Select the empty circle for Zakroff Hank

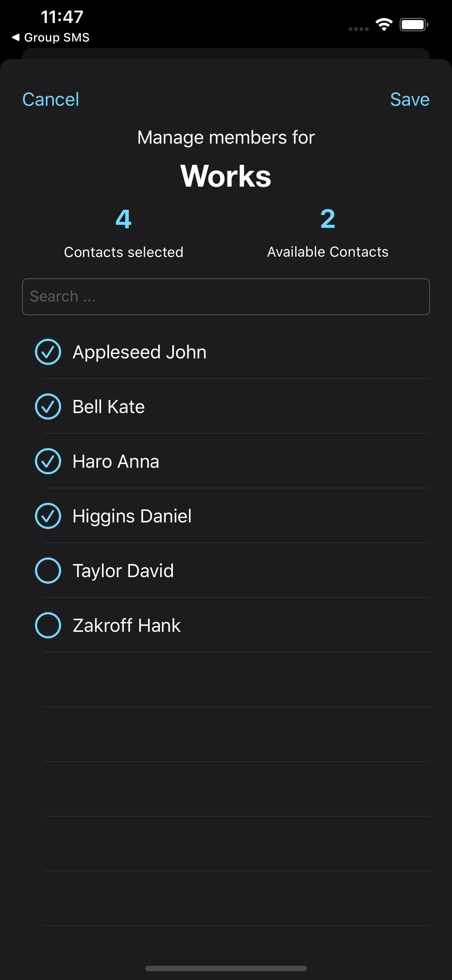point(48,625)
